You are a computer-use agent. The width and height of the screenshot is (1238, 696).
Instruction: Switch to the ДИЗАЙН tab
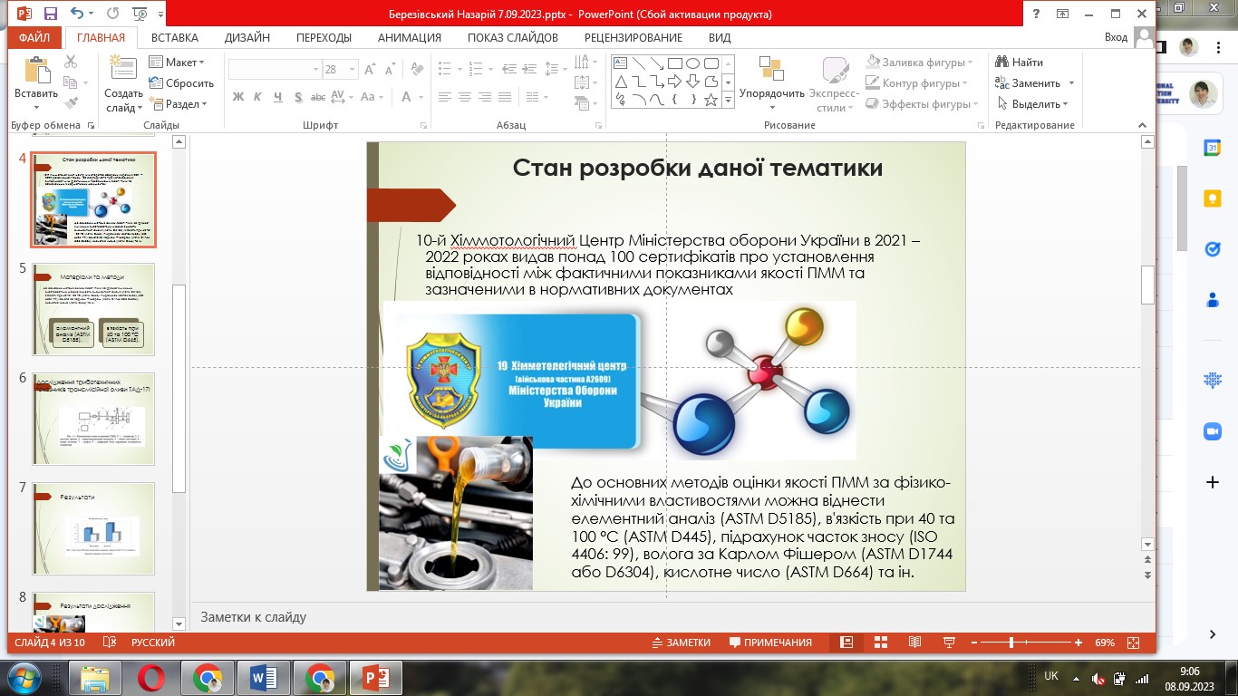pos(247,37)
